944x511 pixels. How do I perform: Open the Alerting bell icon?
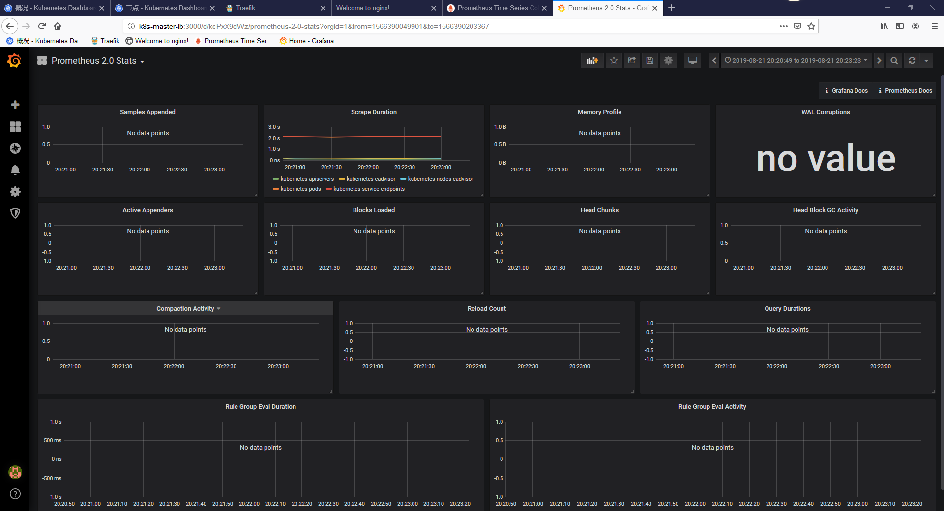pyautogui.click(x=15, y=170)
